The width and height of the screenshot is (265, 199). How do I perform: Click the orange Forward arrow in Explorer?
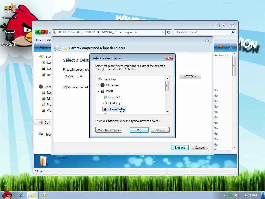(x=45, y=32)
